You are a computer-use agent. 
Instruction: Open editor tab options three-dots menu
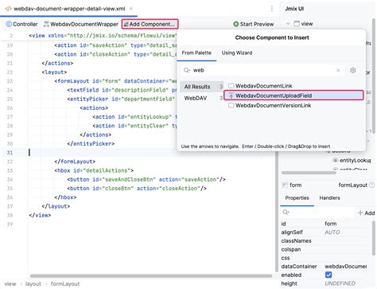272,9
